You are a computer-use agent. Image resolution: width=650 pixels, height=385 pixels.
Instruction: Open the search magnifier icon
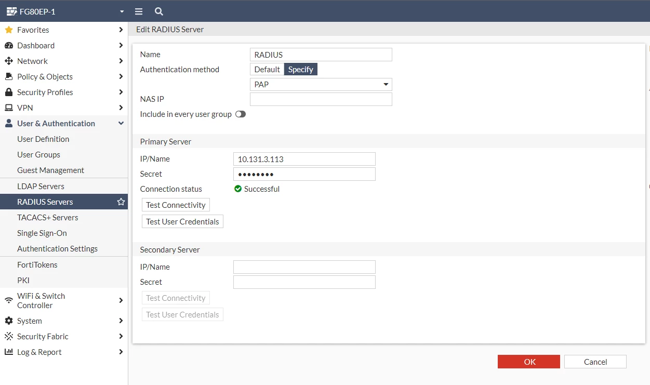(x=159, y=11)
